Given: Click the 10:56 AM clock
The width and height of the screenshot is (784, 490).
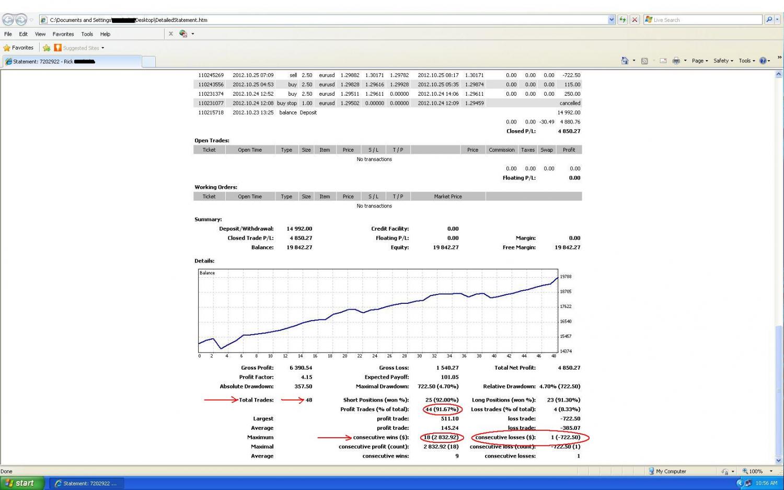Looking at the screenshot, I should 766,483.
